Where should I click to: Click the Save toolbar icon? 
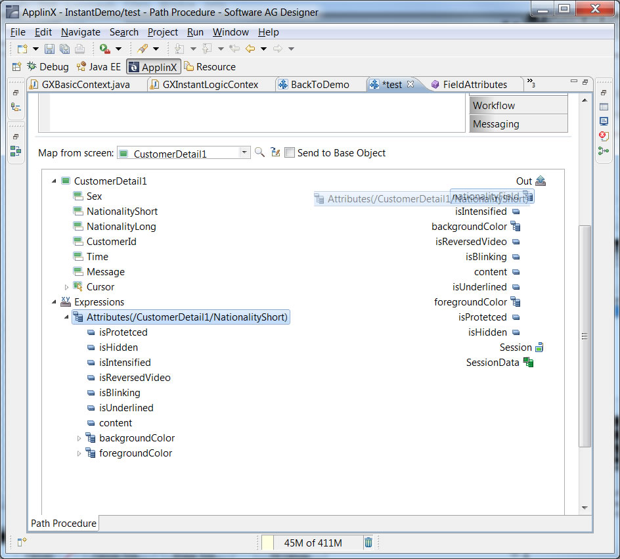(x=49, y=49)
